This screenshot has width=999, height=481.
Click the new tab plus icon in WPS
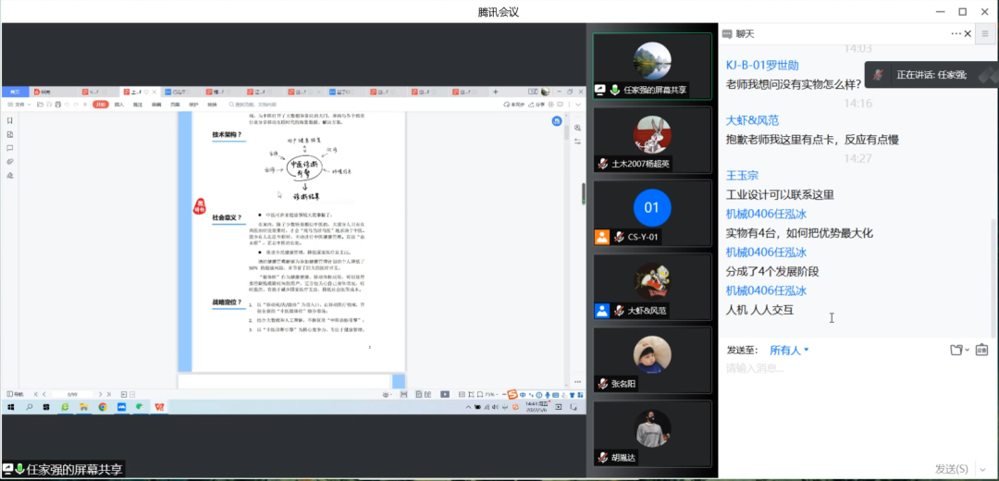pos(496,92)
